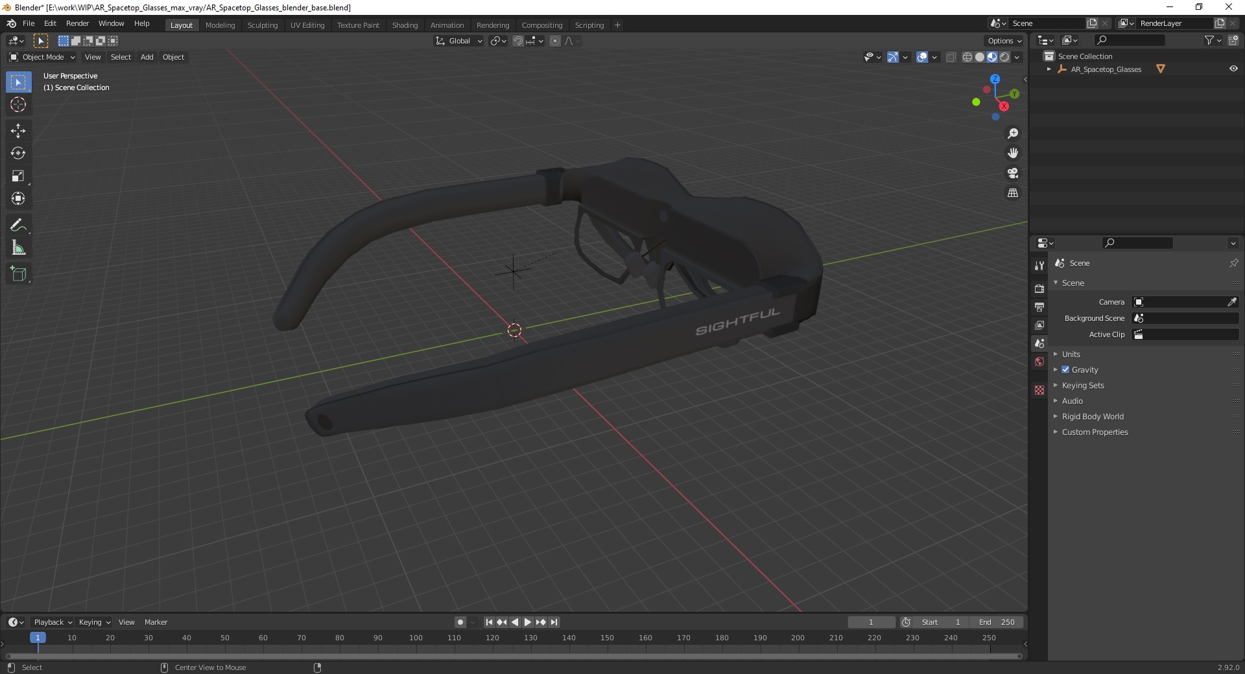The width and height of the screenshot is (1245, 674).
Task: Click the camera eyedropper icon
Action: (x=1232, y=302)
